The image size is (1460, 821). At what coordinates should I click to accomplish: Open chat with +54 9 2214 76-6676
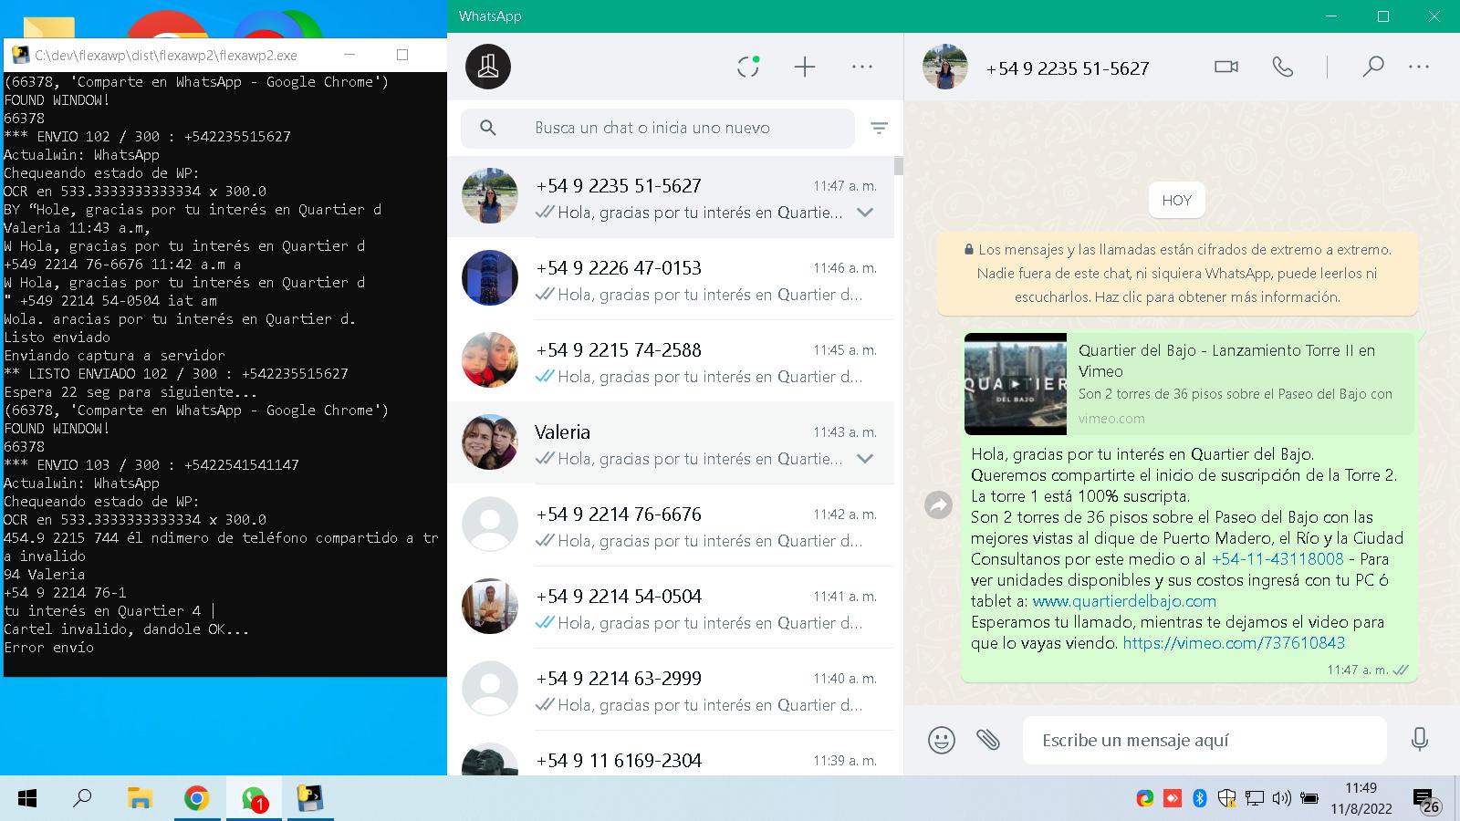671,525
